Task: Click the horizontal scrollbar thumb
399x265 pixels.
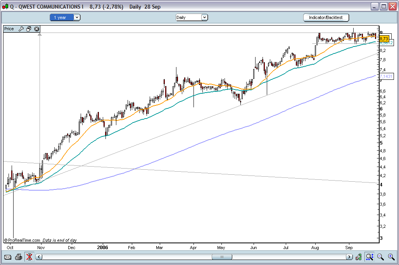Action: tap(222, 257)
